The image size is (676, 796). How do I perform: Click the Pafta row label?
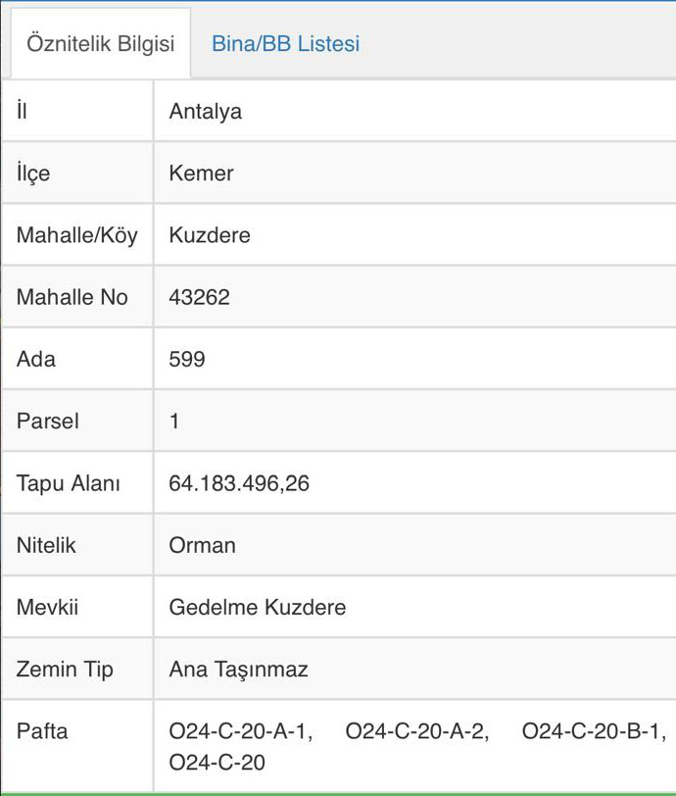[x=42, y=731]
